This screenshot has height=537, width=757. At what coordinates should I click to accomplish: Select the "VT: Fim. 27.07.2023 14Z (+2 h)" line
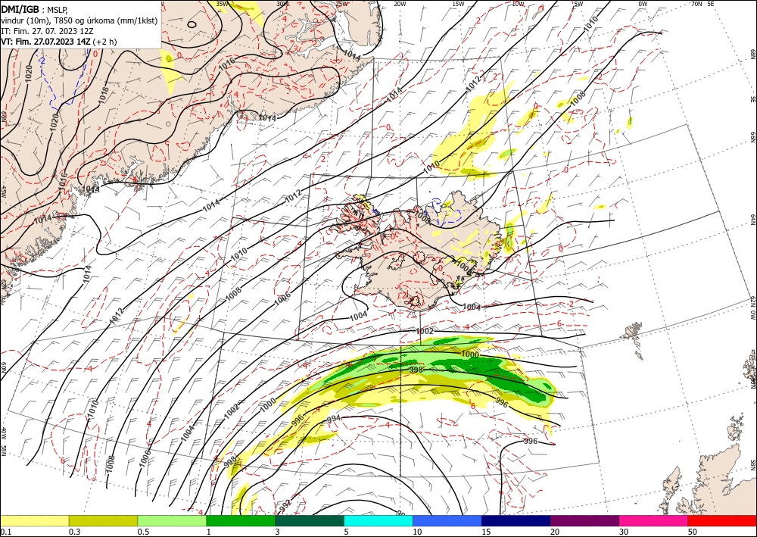(59, 42)
